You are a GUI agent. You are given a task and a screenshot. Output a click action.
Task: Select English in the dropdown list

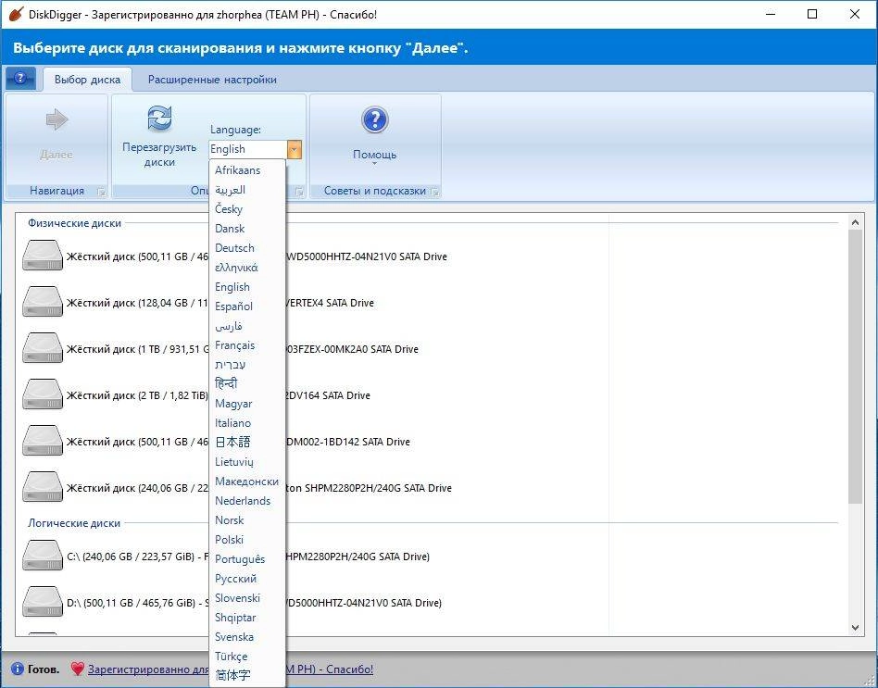click(247, 287)
